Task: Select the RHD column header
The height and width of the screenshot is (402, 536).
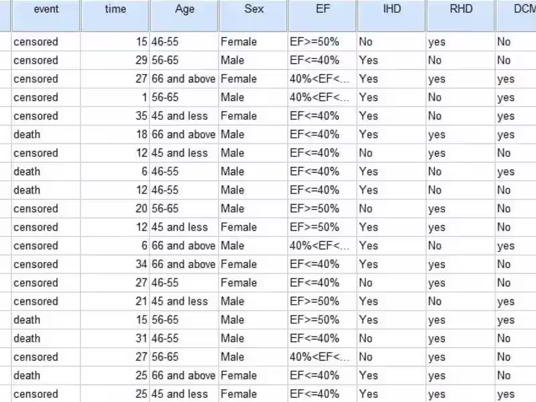Action: point(460,10)
